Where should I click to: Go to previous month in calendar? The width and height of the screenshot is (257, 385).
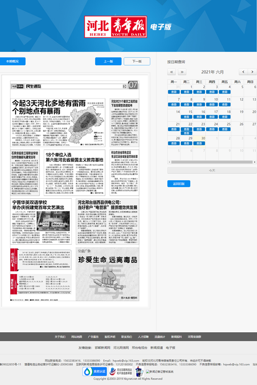click(x=243, y=72)
